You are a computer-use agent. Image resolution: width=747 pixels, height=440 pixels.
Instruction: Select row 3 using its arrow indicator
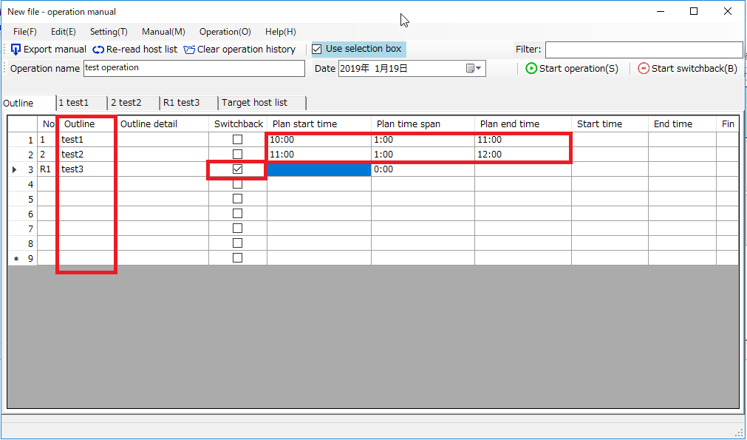pyautogui.click(x=16, y=169)
